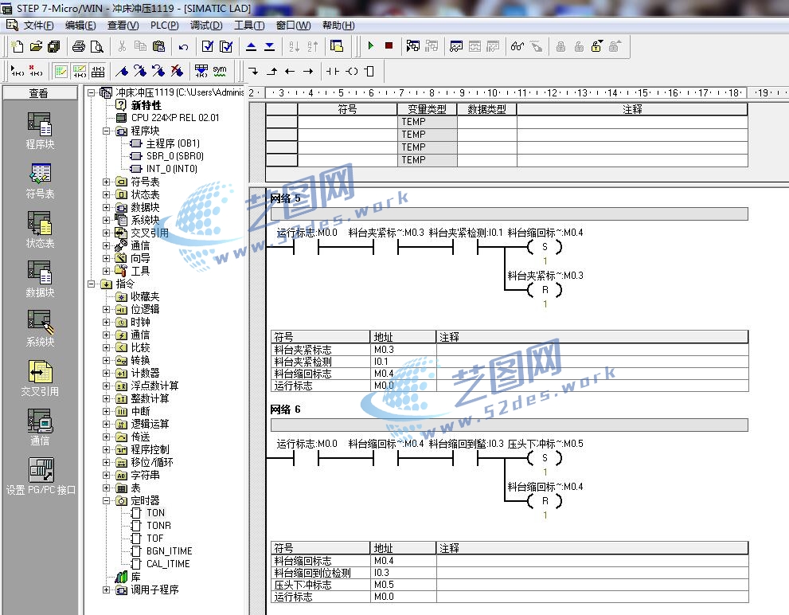Click the Print icon

point(79,46)
